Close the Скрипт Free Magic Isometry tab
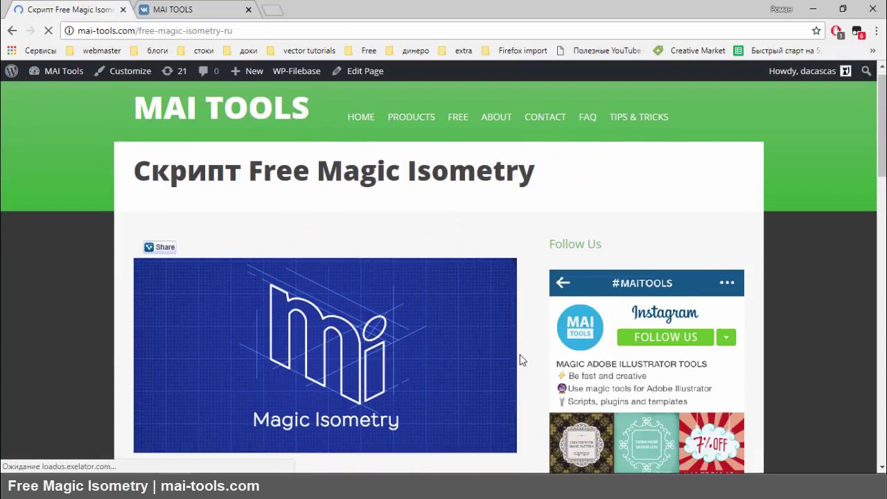887x499 pixels. 123,10
